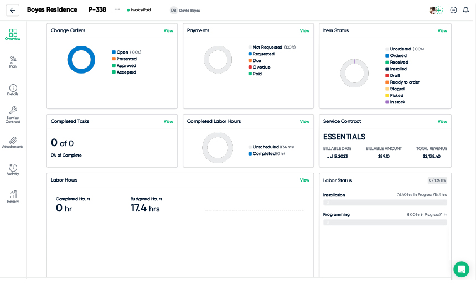Click the $89.10 billable amount
Viewport: 476px width, 285px height.
click(x=384, y=156)
